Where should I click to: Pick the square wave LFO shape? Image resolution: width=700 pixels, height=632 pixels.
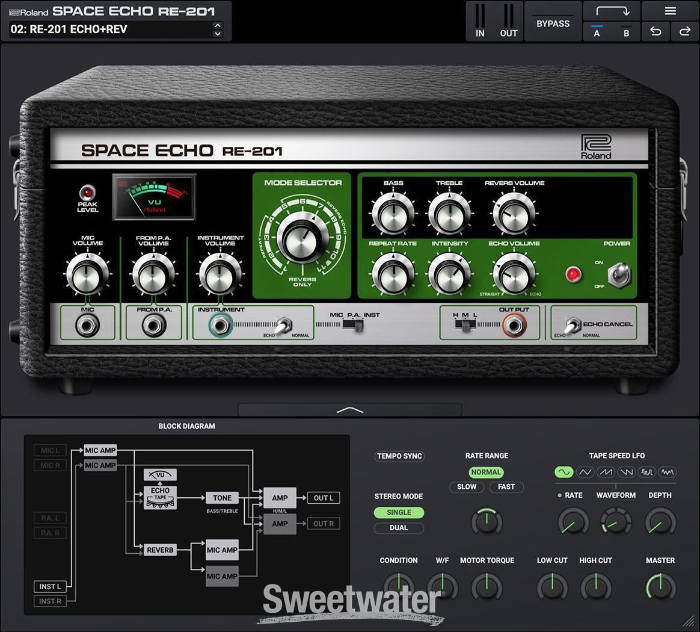coord(646,472)
